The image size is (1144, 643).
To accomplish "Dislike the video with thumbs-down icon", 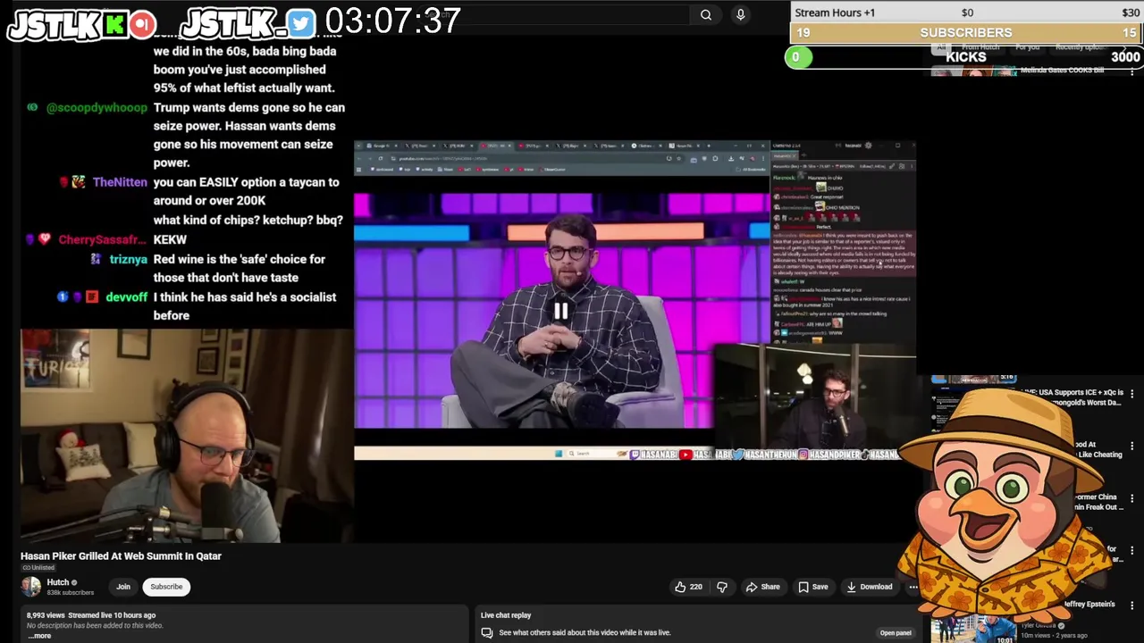I will (x=722, y=587).
